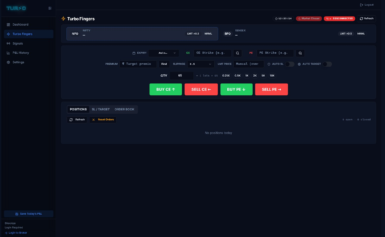Click the shield icon beside Auto SL
Image resolution: width=385 pixels, height=237 pixels.
coord(269,64)
